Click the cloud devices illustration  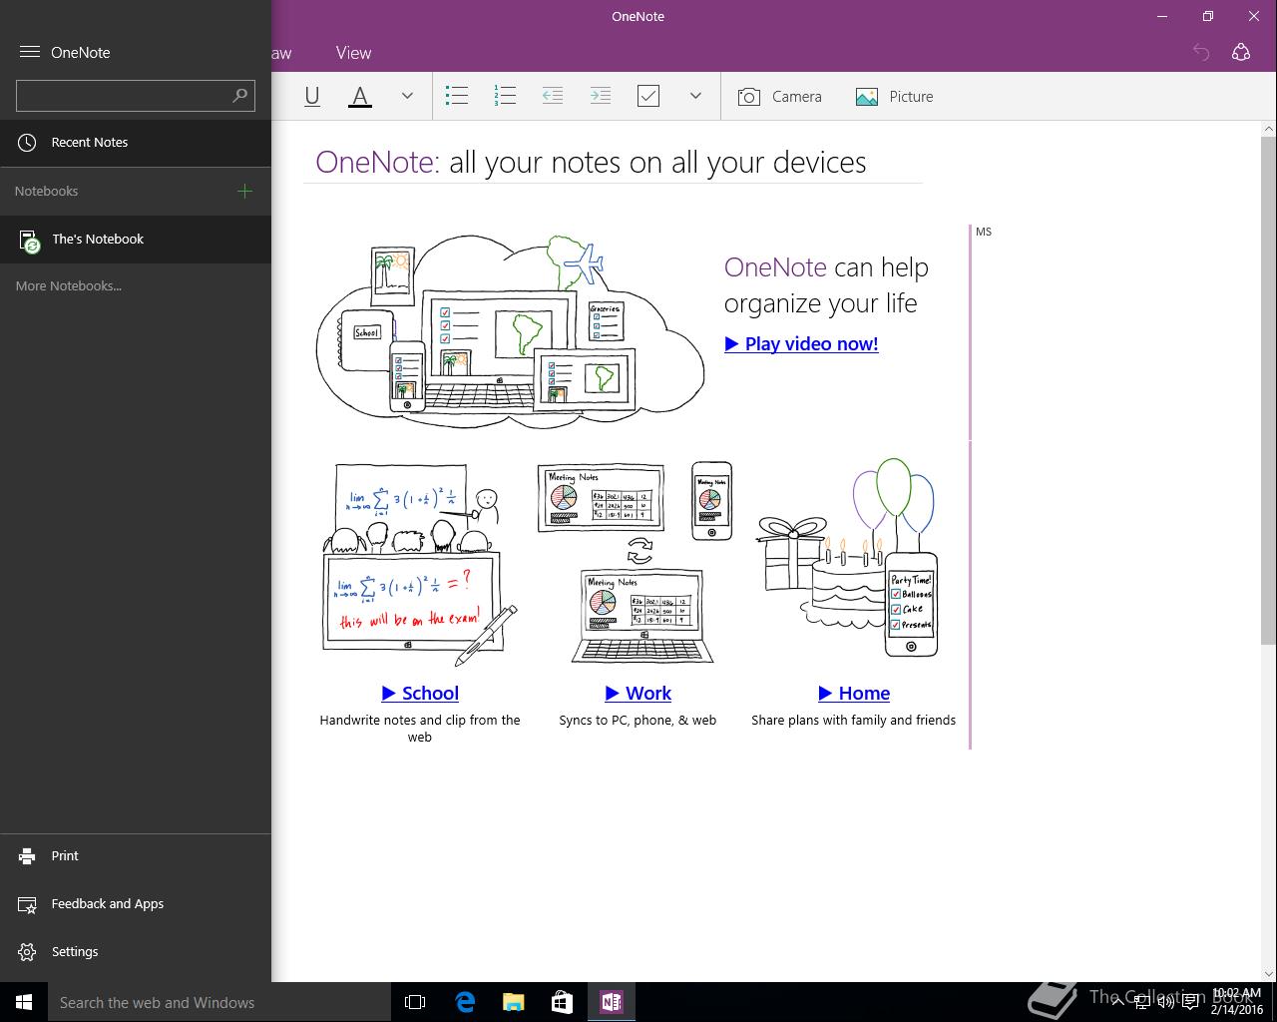pyautogui.click(x=511, y=331)
